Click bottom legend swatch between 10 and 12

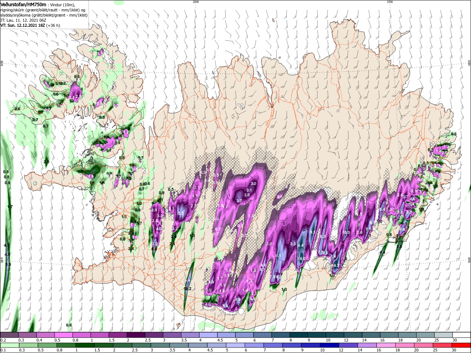tap(329, 345)
